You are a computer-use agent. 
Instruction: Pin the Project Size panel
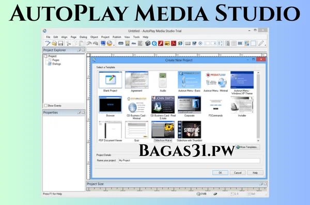261,184
